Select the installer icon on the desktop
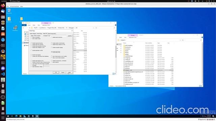The image size is (216, 121). (x=15, y=28)
